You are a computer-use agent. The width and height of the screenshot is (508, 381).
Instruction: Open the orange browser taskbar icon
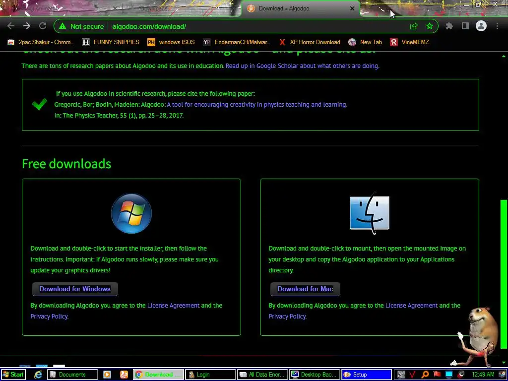point(124,375)
